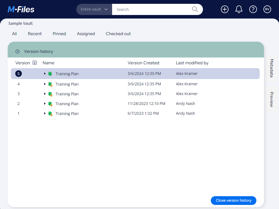Click the version sort arrow icon

[x=35, y=63]
